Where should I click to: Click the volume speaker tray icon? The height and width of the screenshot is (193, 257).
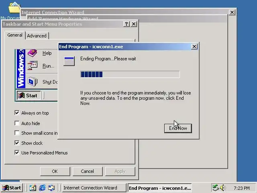(x=223, y=188)
